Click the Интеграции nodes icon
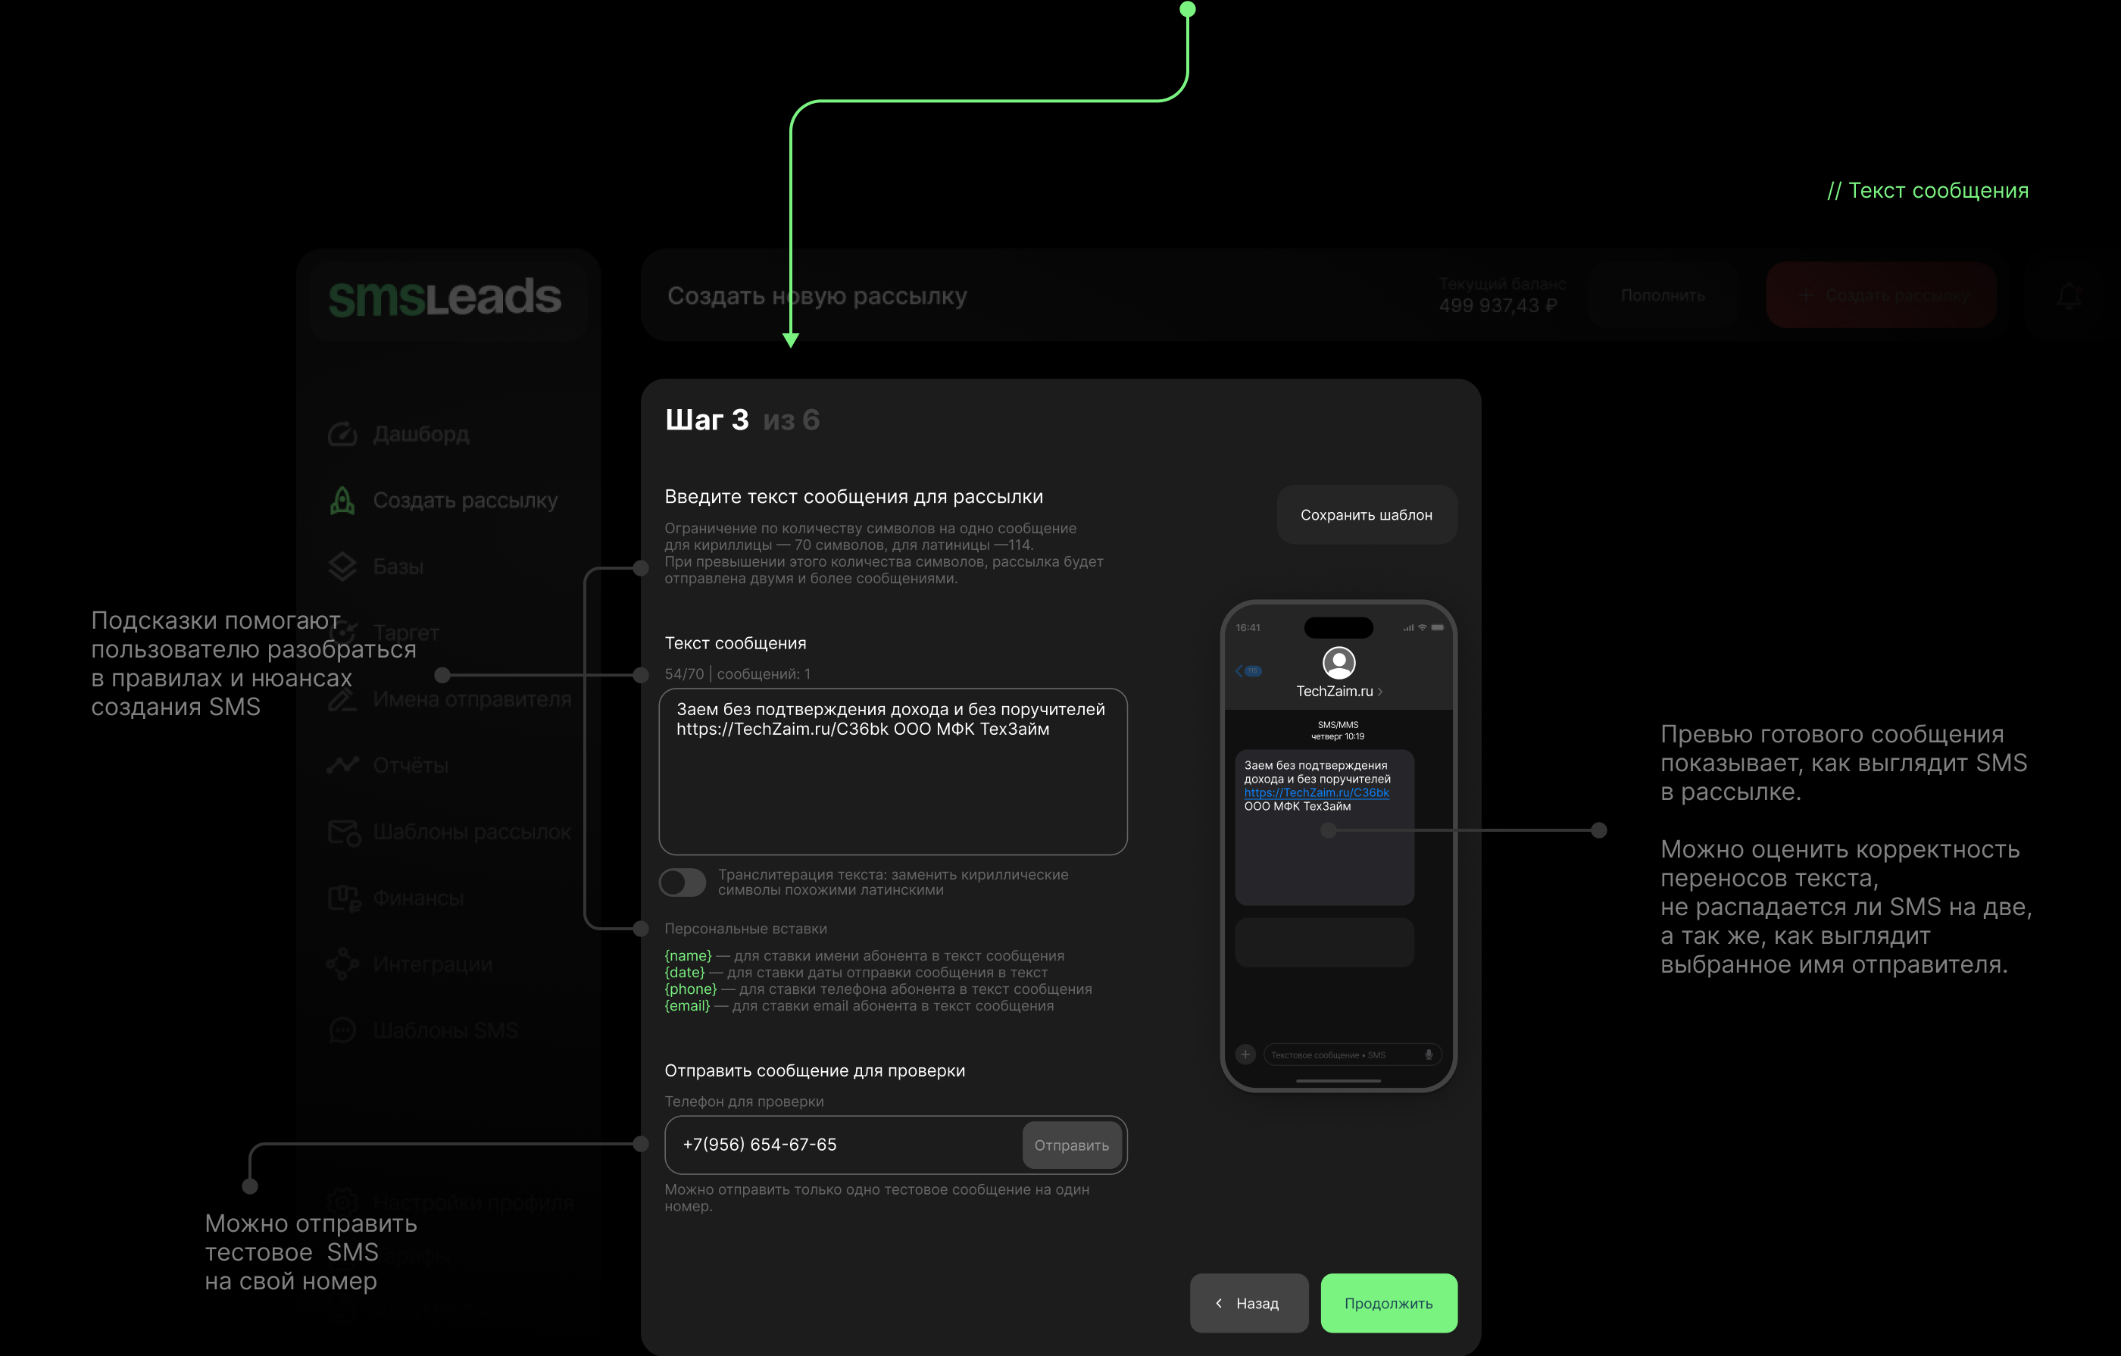 342,964
